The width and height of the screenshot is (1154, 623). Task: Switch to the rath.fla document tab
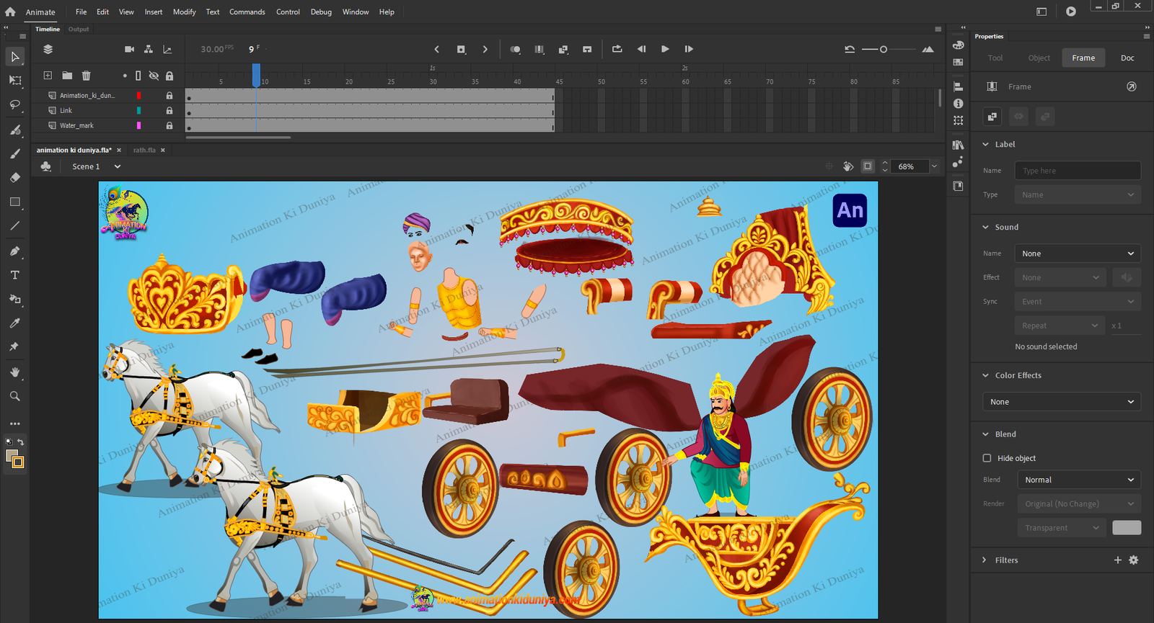[144, 151]
